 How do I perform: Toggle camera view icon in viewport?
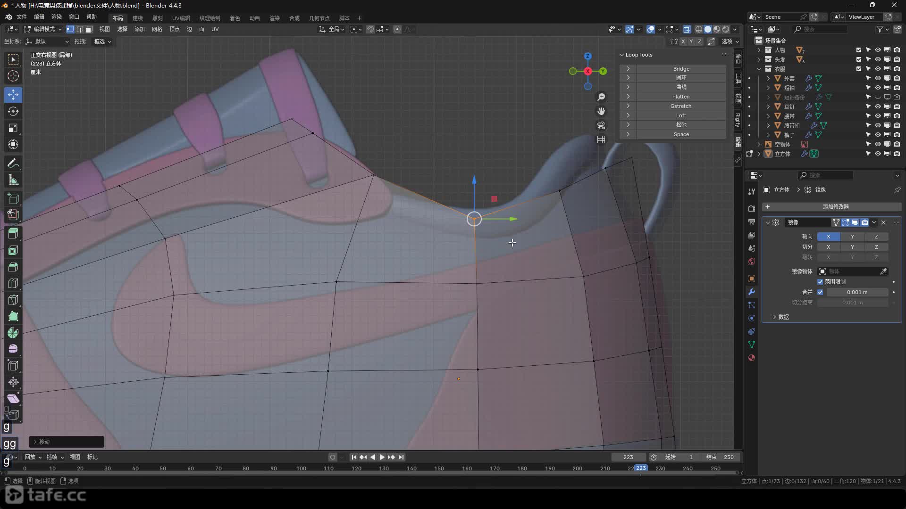pos(601,125)
